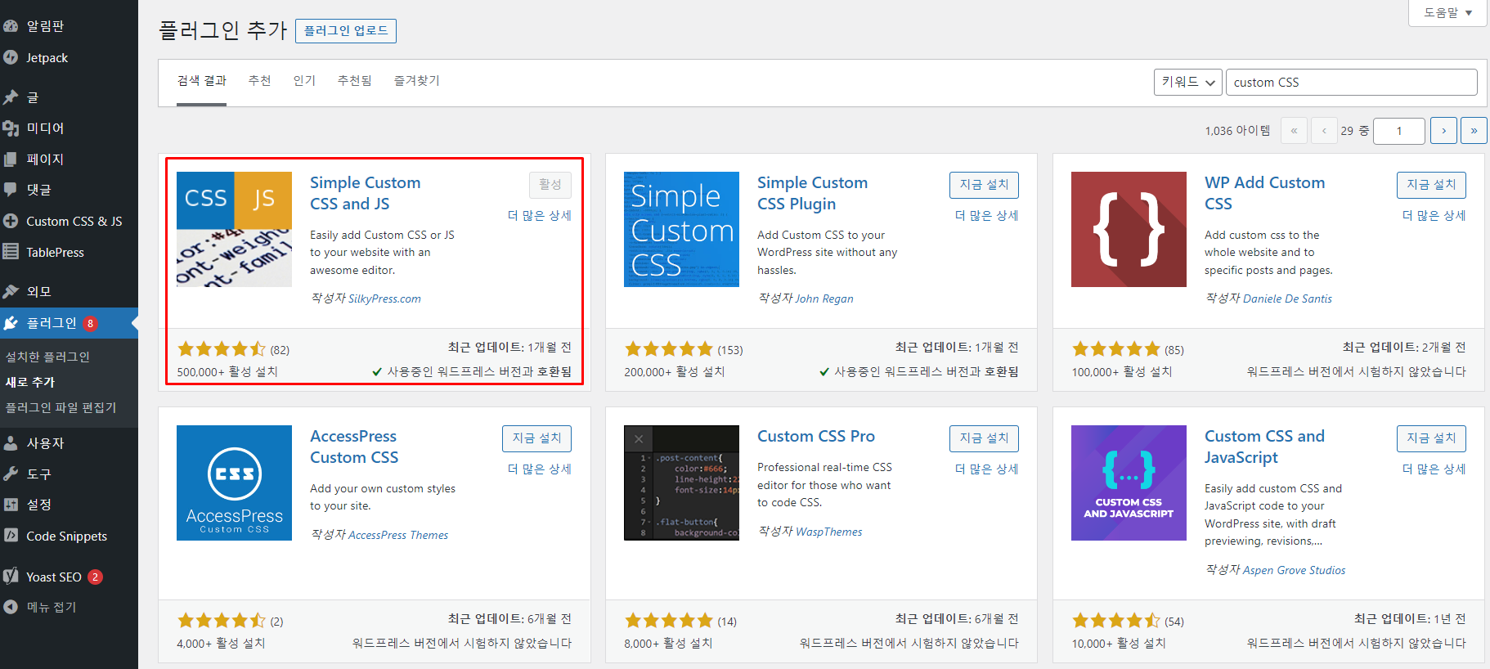This screenshot has width=1490, height=669.
Task: Open the 키워드 search type dropdown
Action: (1188, 82)
